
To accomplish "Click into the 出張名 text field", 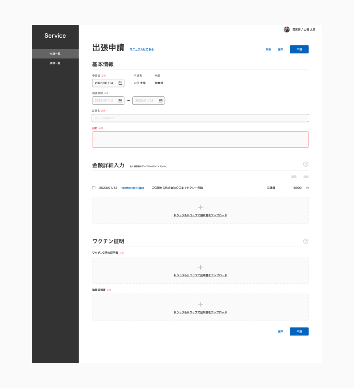I will [x=200, y=118].
